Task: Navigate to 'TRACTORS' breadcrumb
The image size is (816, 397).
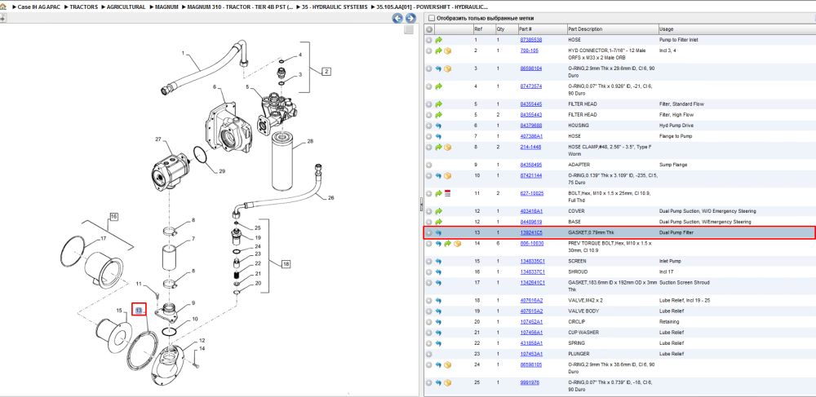Action: pos(84,7)
